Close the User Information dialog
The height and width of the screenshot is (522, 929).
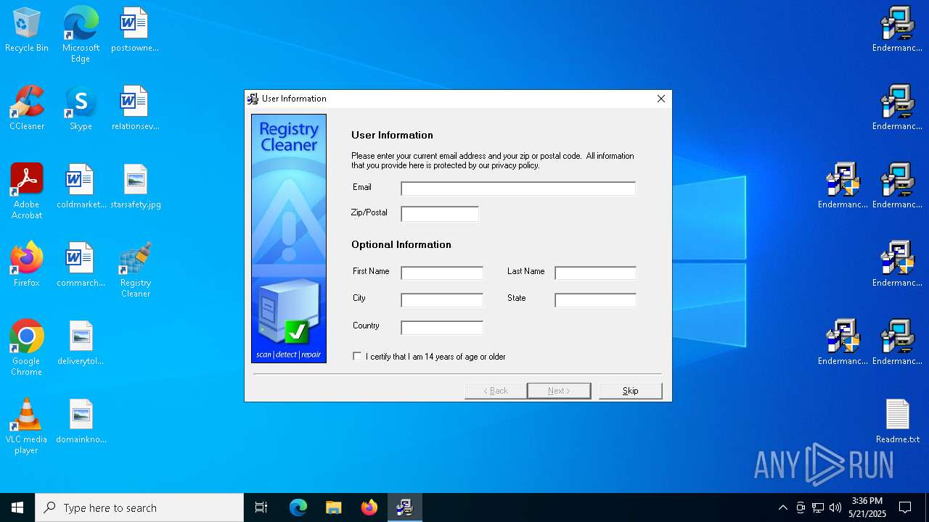coord(661,99)
